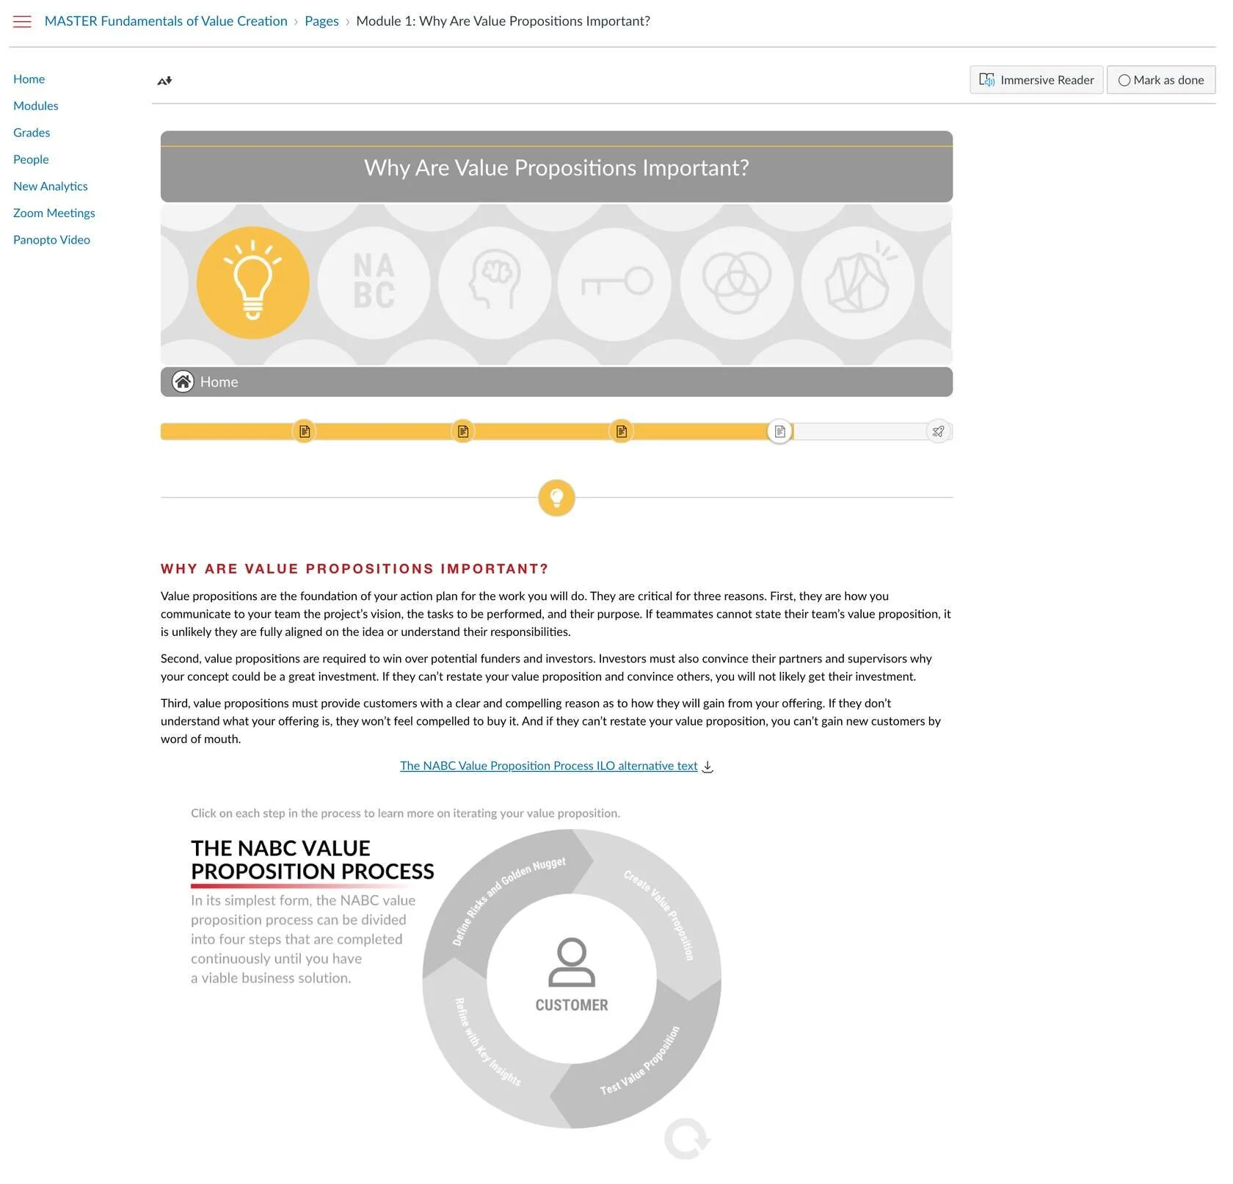Select the brain head module icon
Screen dimensions: 1233x1184
click(x=495, y=283)
